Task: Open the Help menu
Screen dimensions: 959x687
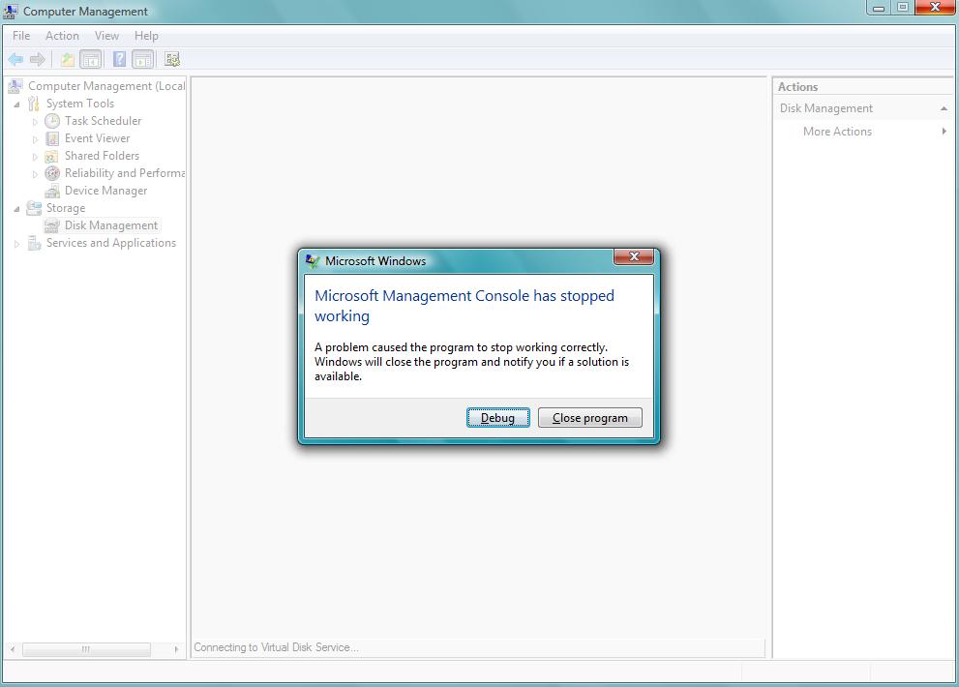Action: click(146, 36)
